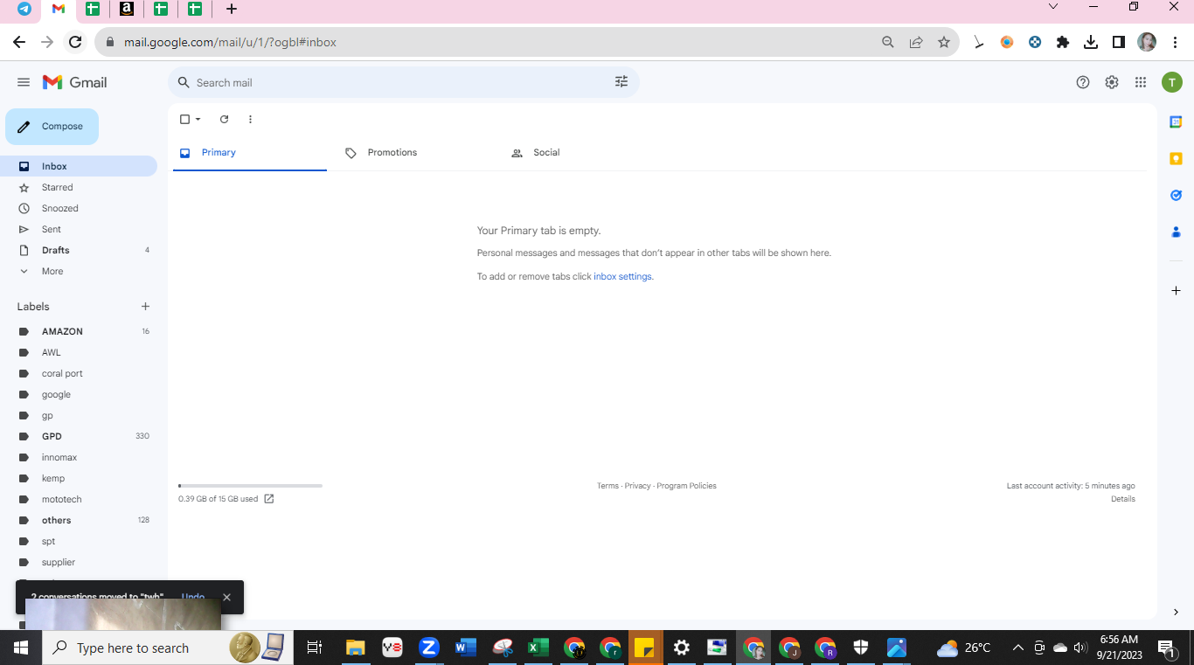View account activity Details
1194x665 pixels.
(x=1123, y=499)
